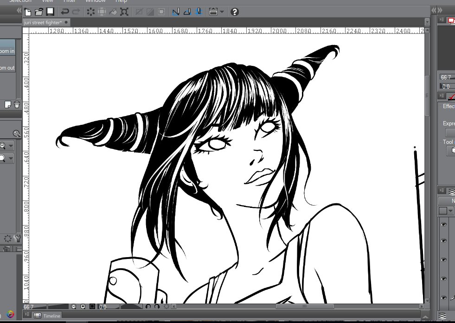Image resolution: width=455 pixels, height=323 pixels.
Task: Switch to the 'juri street fighter*' canvas tab
Action: (x=43, y=23)
